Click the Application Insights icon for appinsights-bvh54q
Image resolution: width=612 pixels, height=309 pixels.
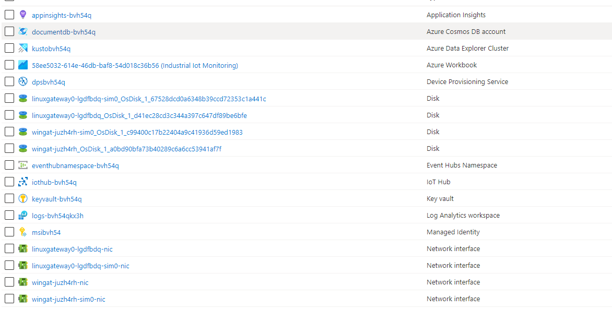[x=22, y=15]
